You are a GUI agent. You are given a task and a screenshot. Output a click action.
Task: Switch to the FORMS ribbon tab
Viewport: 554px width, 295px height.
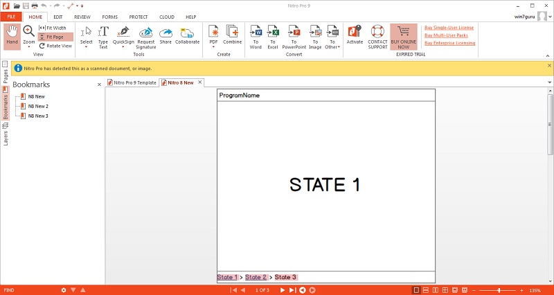(110, 17)
